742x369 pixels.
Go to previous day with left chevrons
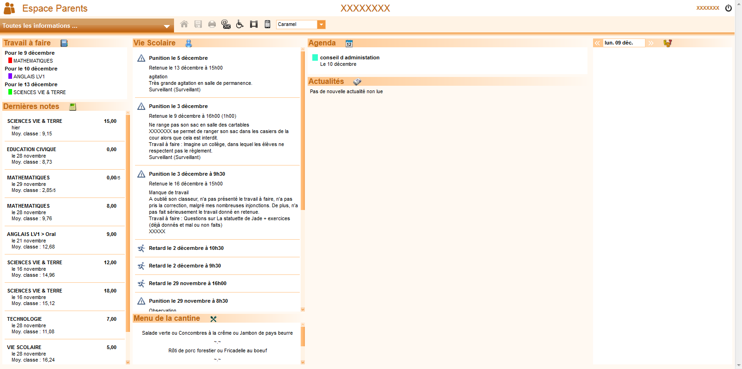tap(597, 43)
